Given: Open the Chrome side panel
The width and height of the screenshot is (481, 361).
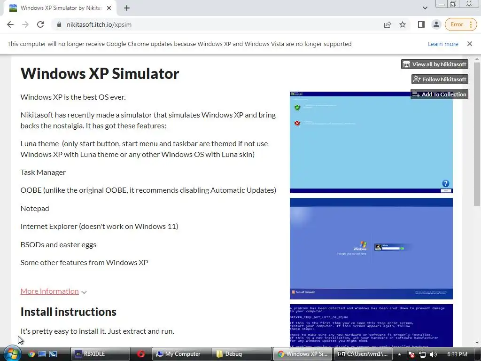Looking at the screenshot, I should point(421,24).
